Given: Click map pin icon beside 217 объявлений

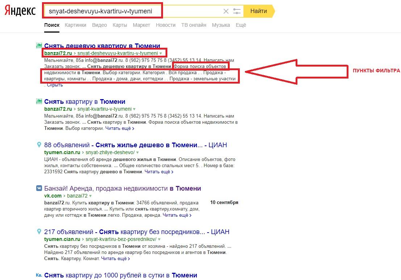Looking at the screenshot, I should point(39,232).
